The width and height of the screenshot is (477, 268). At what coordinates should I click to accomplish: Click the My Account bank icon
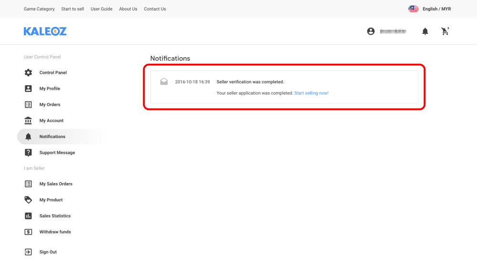tap(28, 120)
